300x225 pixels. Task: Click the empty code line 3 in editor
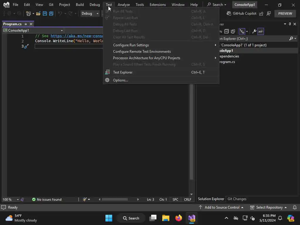click(69, 46)
